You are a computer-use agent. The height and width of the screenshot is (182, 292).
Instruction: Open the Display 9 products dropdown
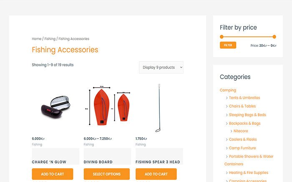(161, 67)
